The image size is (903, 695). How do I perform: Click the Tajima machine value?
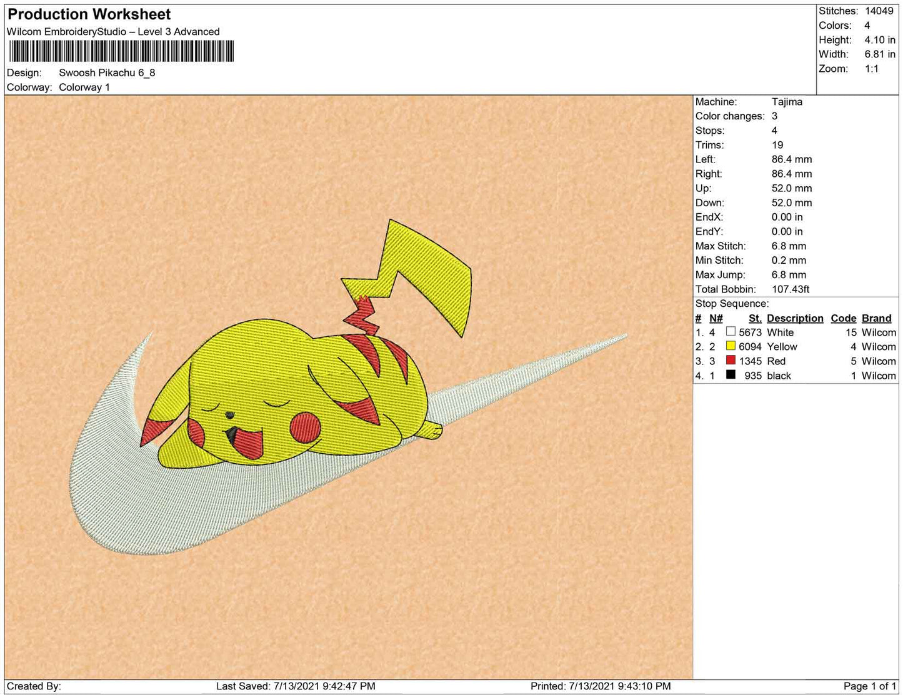click(787, 101)
